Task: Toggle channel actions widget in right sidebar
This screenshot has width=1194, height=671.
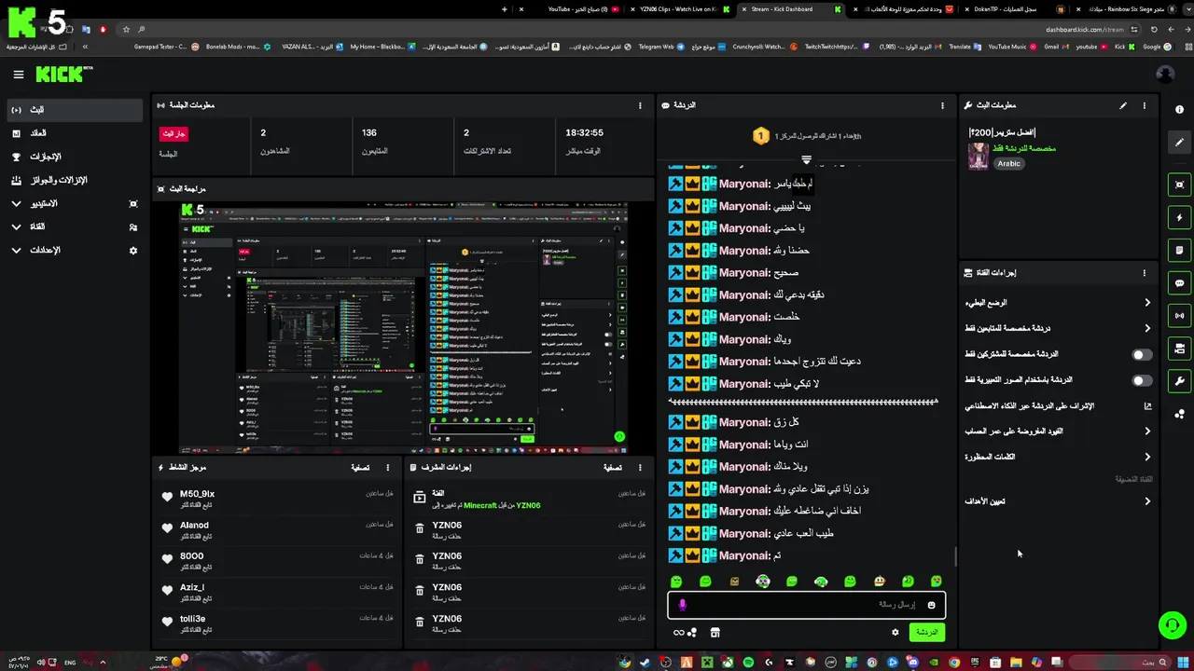Action: 1180,349
